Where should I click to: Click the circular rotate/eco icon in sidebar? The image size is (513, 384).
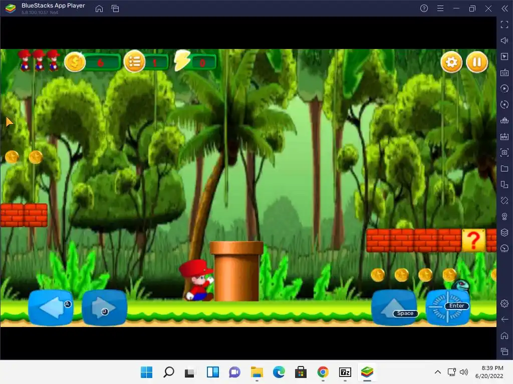[504, 104]
